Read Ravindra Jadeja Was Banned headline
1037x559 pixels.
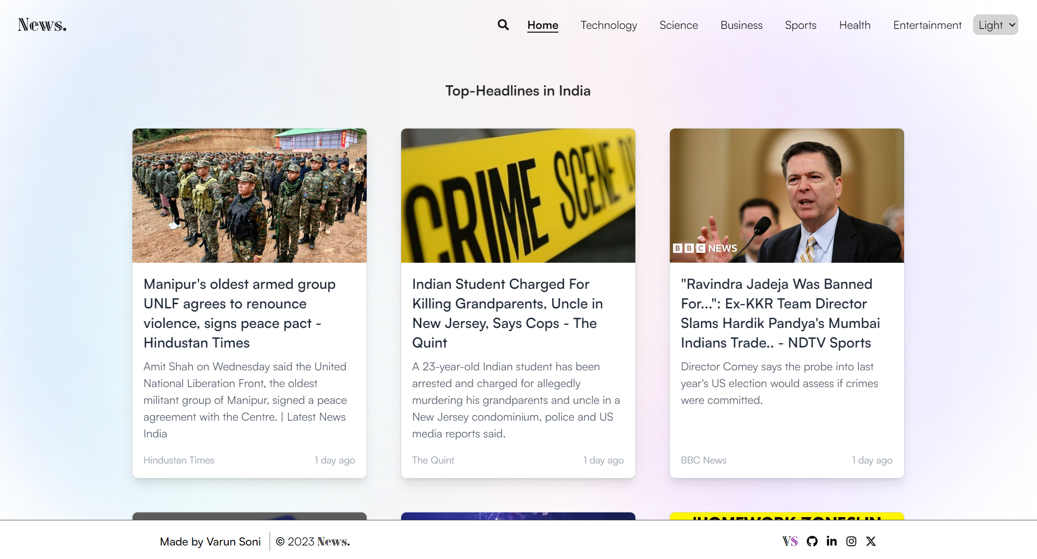pyautogui.click(x=780, y=314)
